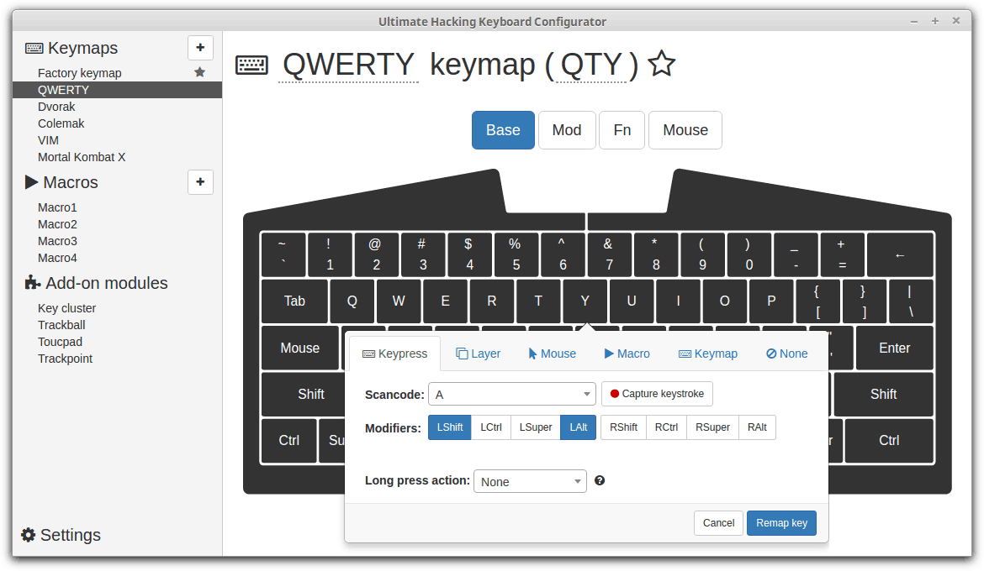Select the Fn layer button
Screen dimensions: 984x571
622,130
